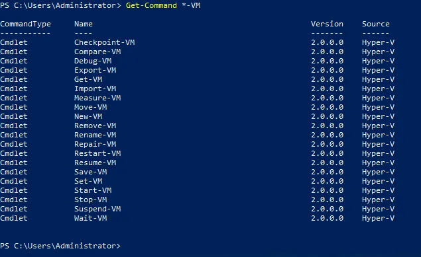Click the Version column header
Image resolution: width=421 pixels, height=257 pixels.
(327, 24)
